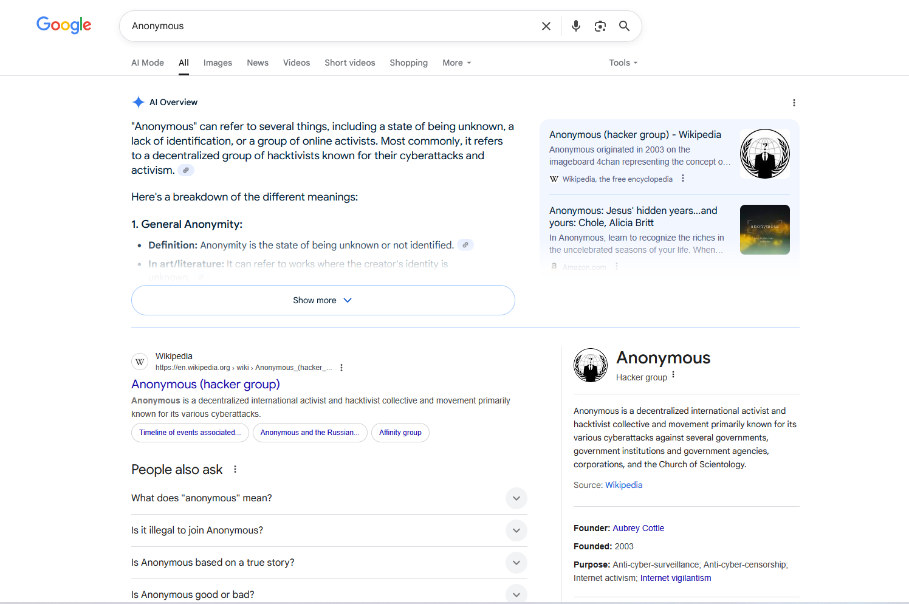Switch to Images tab
This screenshot has width=909, height=604.
(218, 63)
